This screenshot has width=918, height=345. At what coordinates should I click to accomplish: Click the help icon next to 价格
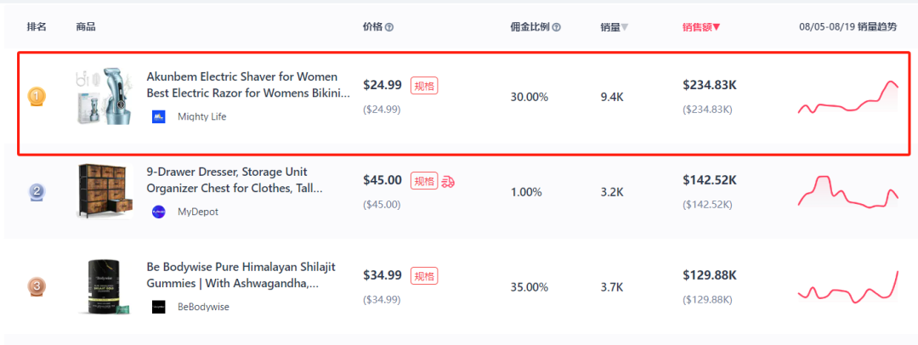coord(389,27)
